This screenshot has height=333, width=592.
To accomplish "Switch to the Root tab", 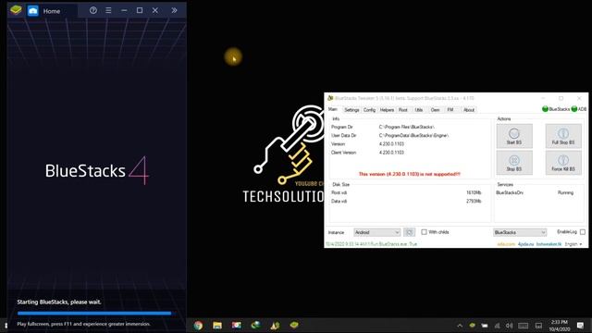I will tap(403, 110).
